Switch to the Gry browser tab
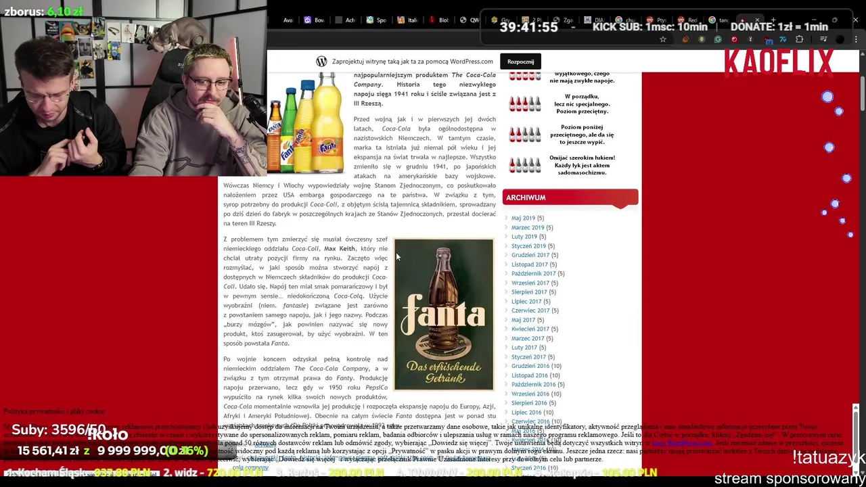Image resolution: width=866 pixels, height=487 pixels. 501,20
